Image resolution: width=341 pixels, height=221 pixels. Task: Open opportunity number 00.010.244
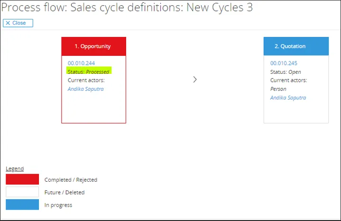pos(81,63)
